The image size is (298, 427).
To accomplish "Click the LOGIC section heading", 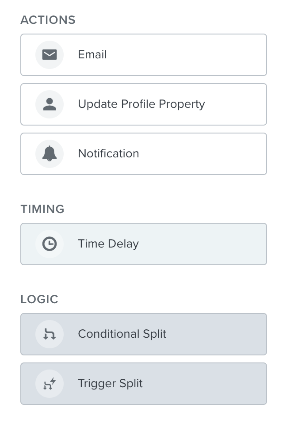I will [x=39, y=299].
